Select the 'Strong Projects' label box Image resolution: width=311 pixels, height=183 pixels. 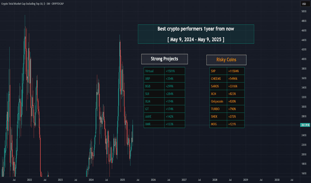click(x=165, y=59)
